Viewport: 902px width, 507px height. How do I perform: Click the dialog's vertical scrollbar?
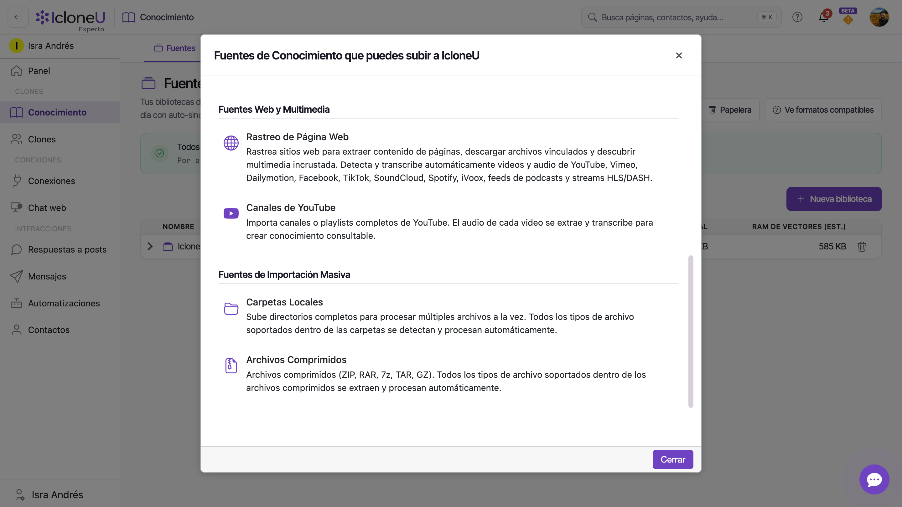tap(691, 332)
